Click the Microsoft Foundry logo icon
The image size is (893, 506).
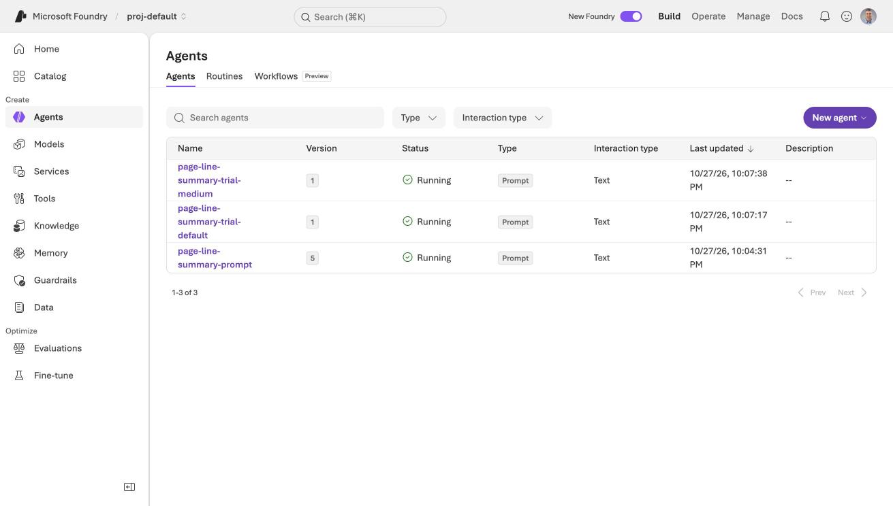20,16
